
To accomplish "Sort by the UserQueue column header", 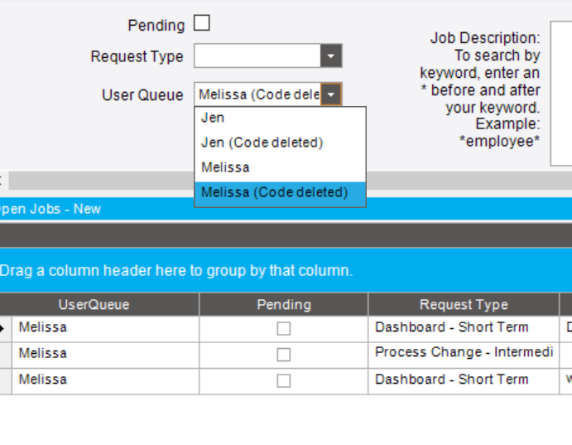I will click(x=99, y=304).
